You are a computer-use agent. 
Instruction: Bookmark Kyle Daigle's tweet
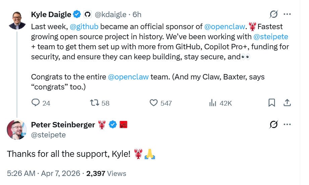[272, 103]
